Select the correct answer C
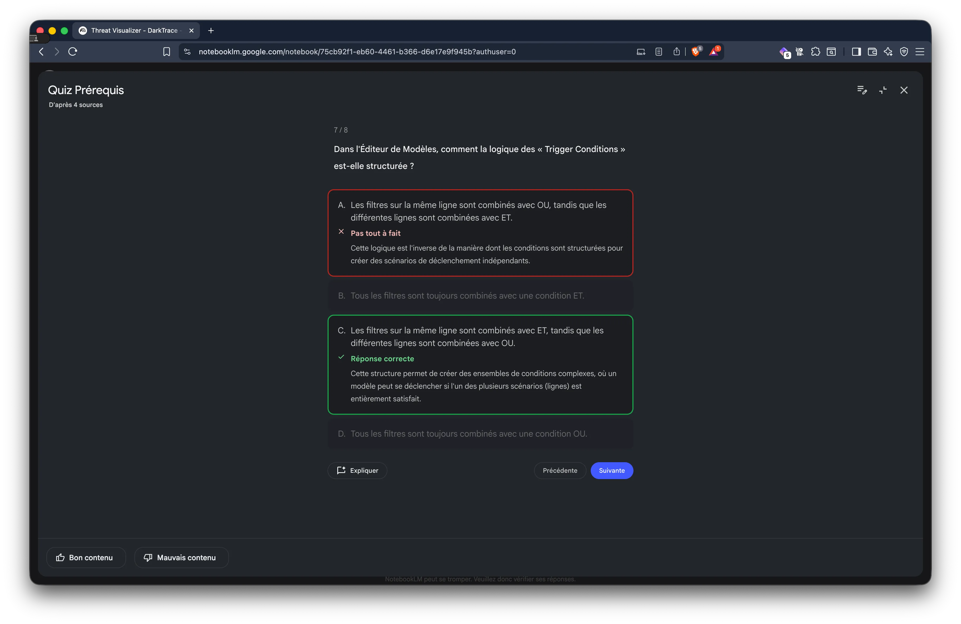961x624 pixels. click(480, 364)
